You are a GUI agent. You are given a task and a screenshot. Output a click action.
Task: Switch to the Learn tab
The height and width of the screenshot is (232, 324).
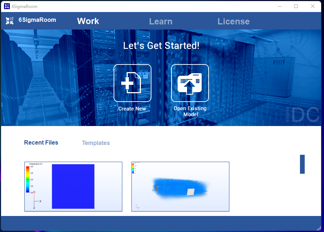point(161,21)
